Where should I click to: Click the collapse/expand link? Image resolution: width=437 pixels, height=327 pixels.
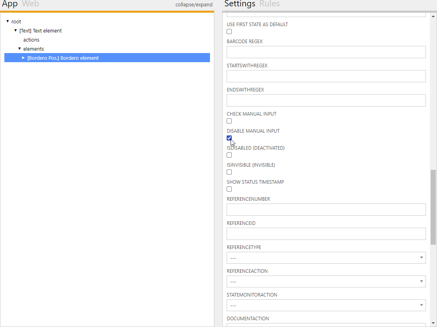194,5
